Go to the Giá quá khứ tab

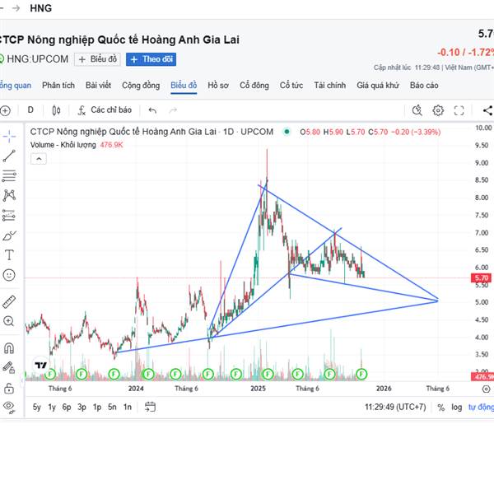tap(378, 86)
